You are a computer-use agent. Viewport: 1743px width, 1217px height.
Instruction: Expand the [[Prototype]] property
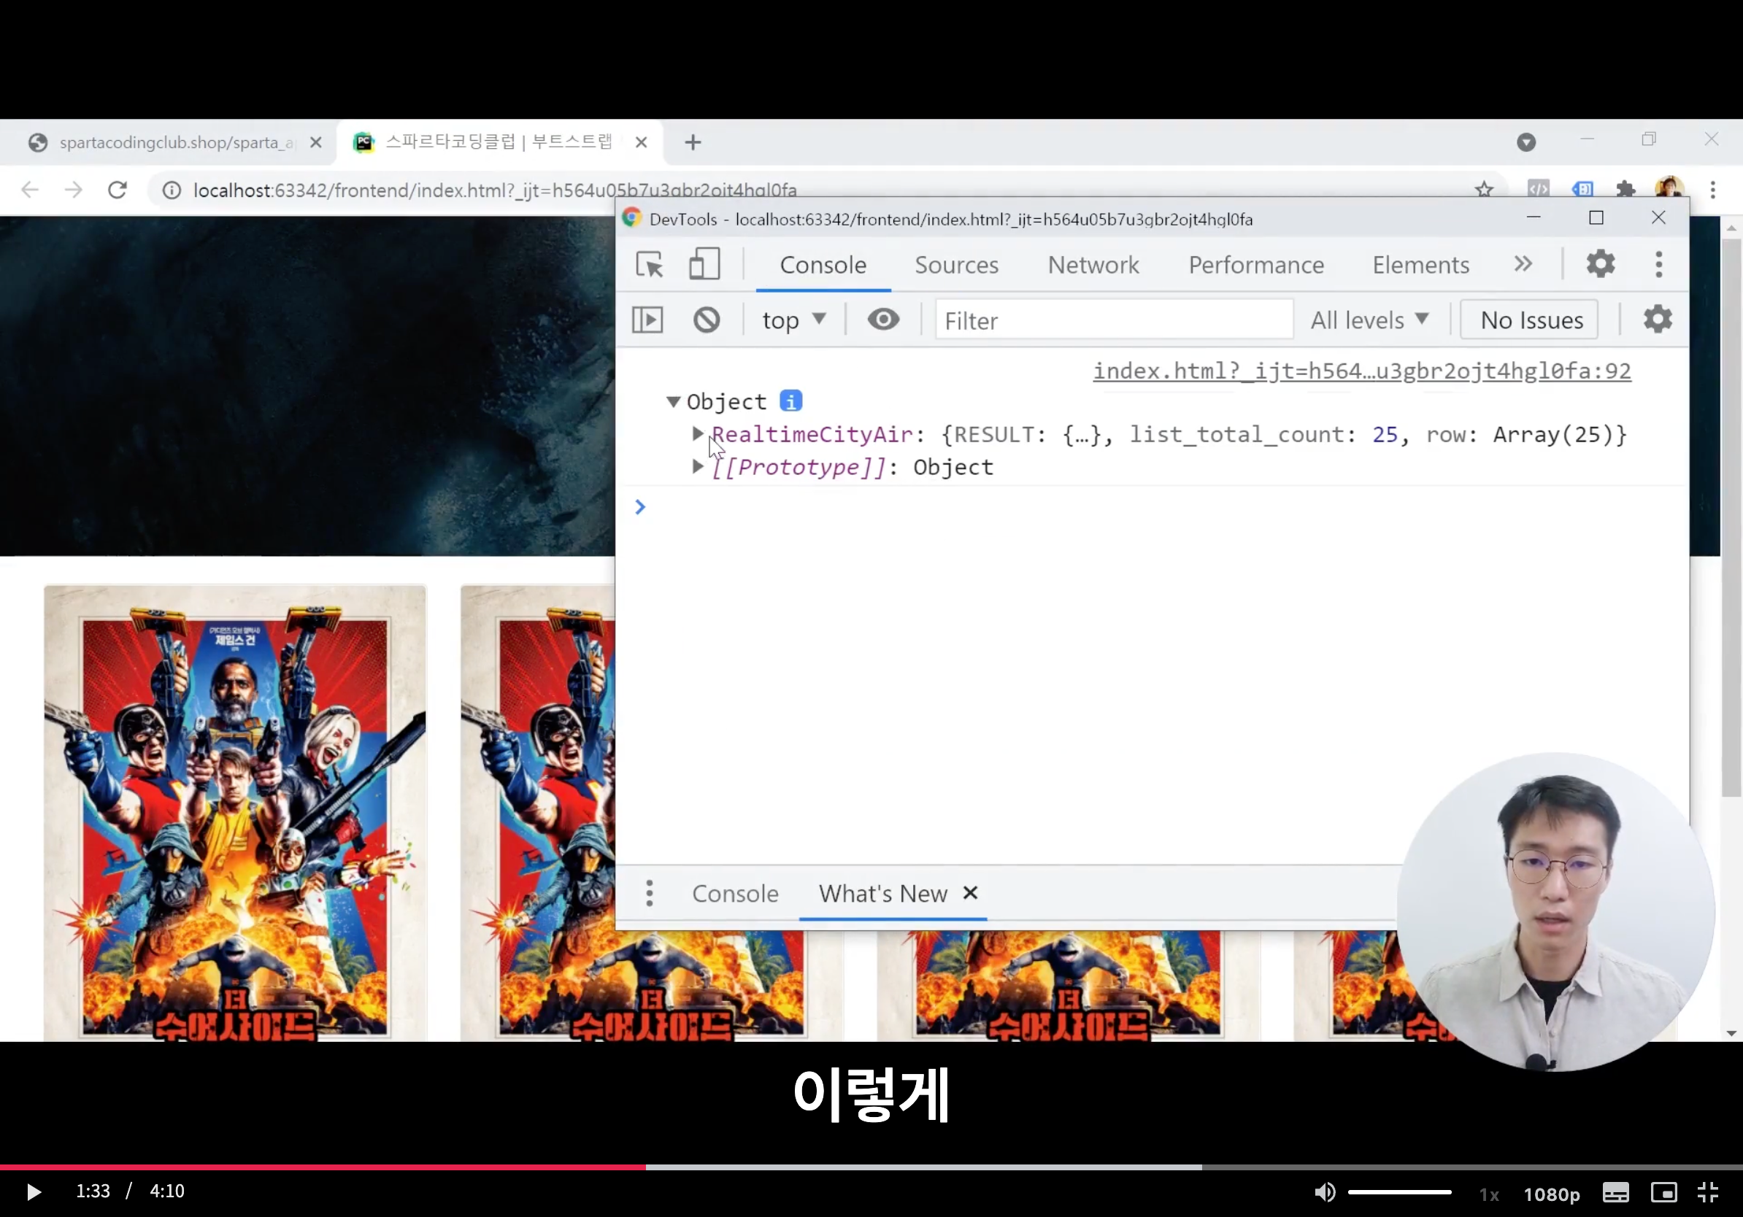[697, 467]
